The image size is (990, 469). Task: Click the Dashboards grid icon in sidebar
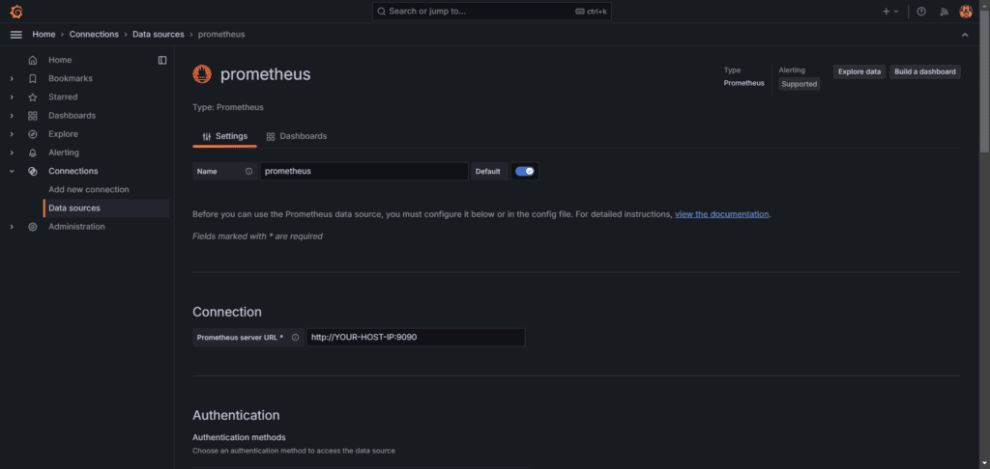(x=33, y=116)
